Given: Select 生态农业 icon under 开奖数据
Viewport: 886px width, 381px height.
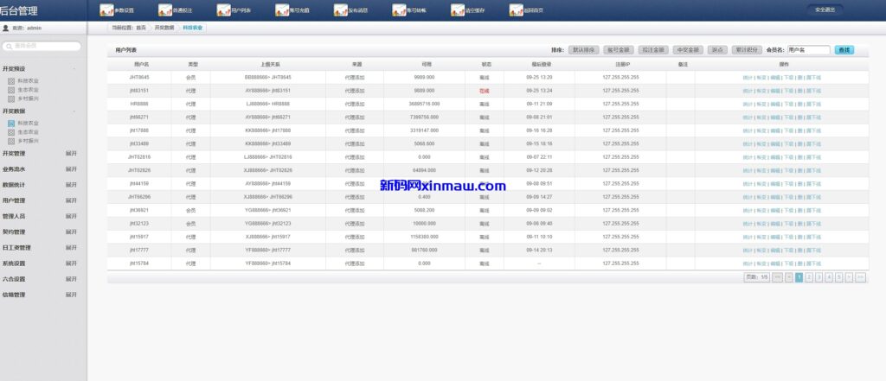Looking at the screenshot, I should (11, 132).
